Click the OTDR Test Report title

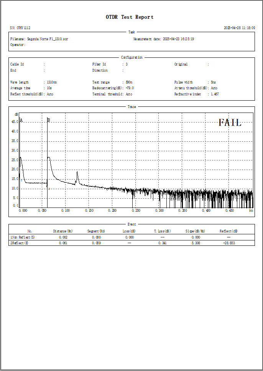(x=130, y=17)
